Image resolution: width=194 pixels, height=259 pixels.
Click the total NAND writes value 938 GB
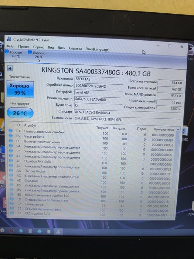(x=169, y=96)
